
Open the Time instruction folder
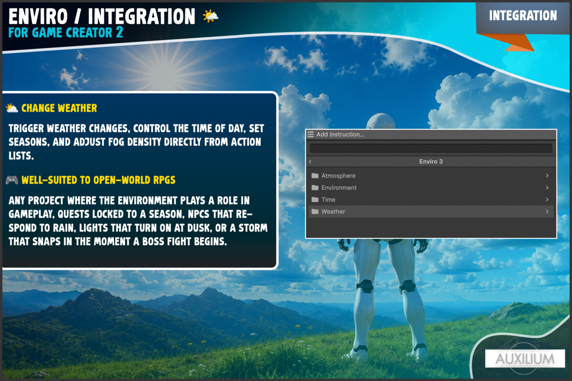point(431,200)
